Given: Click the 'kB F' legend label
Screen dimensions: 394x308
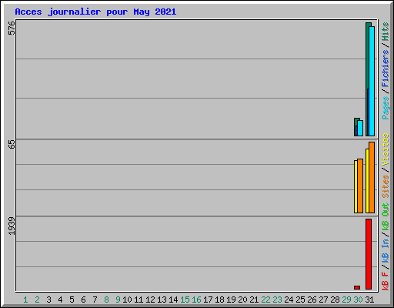Looking at the screenshot, I should pos(386,281).
